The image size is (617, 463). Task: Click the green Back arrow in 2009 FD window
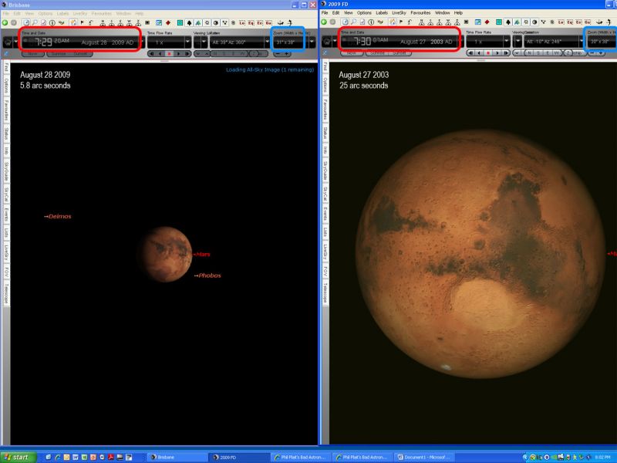coord(324,22)
